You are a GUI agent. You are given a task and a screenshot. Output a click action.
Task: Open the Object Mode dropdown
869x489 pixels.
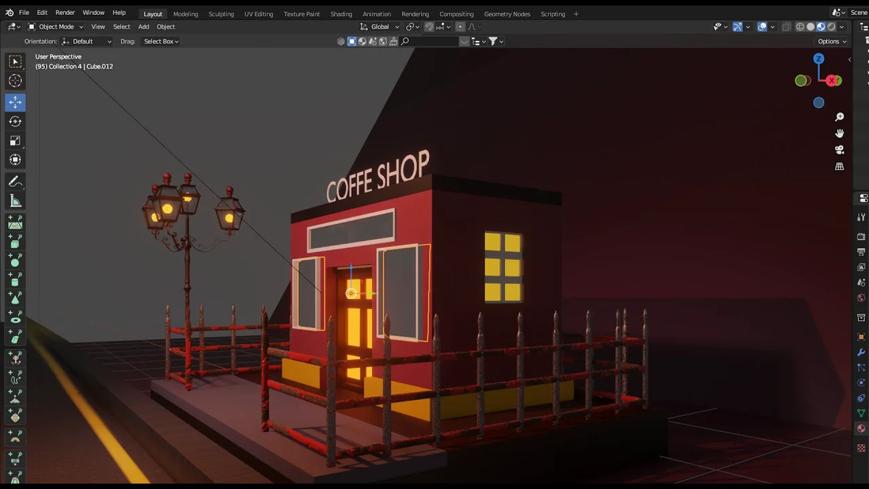56,27
